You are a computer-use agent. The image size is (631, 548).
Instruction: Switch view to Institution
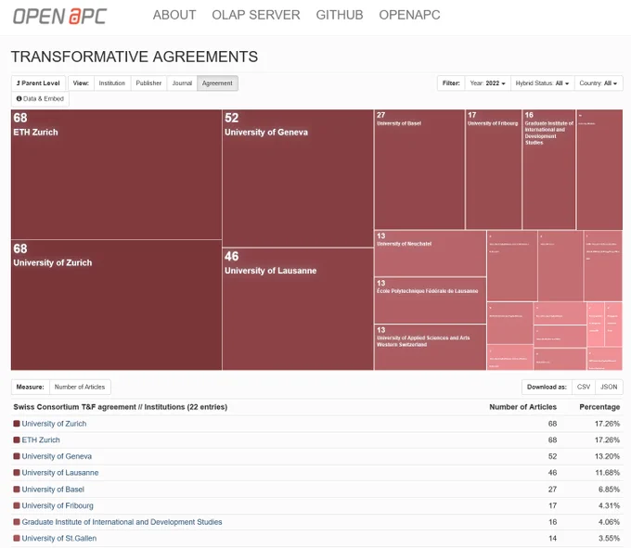(x=112, y=83)
